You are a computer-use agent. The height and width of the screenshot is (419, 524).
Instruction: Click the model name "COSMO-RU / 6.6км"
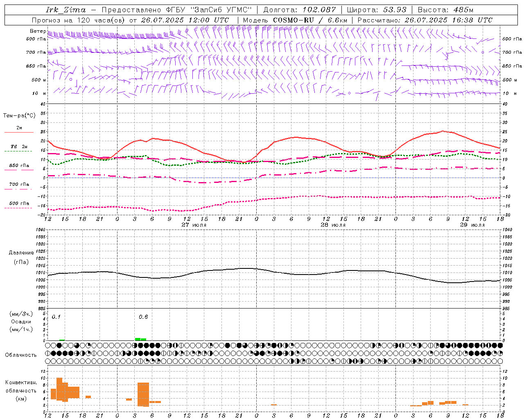310,20
